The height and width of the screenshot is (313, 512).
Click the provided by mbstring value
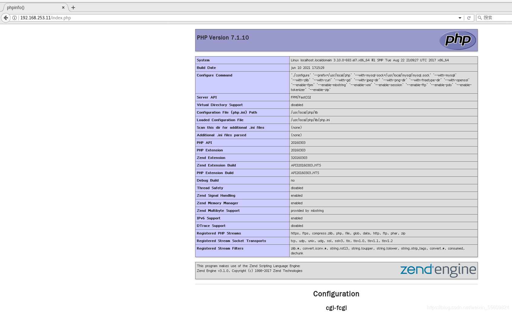307,211
